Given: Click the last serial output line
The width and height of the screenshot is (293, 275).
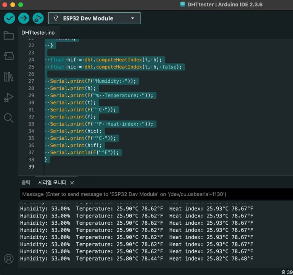Looking at the screenshot, I should [x=136, y=259].
